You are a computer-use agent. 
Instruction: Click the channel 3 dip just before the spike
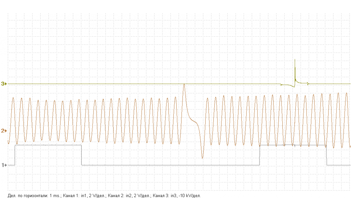point(293,87)
